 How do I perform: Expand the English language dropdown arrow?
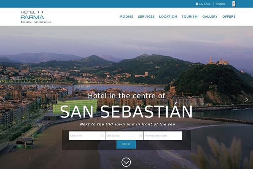[234, 4]
